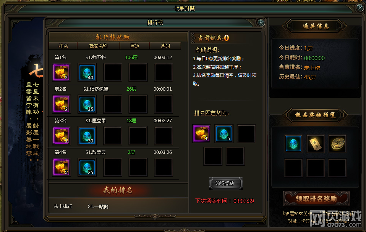This screenshot has height=232, width=366.
Task: Click the 玩家名称 column header
Action: (x=98, y=46)
